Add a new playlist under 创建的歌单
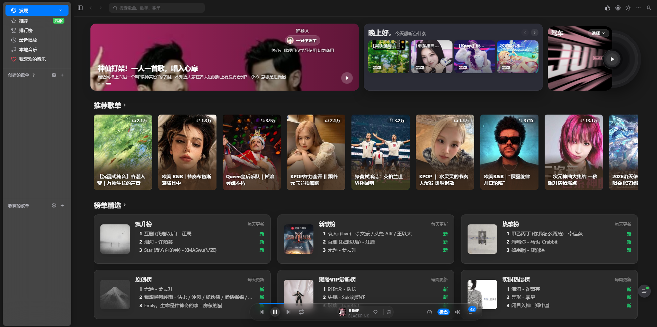 pos(62,75)
